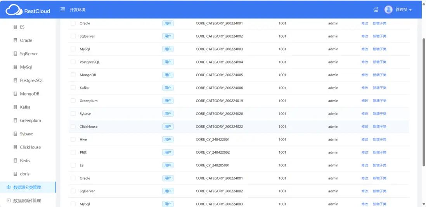The height and width of the screenshot is (207, 426).
Task: Open Greenplum in the sidebar menu
Action: 30,121
